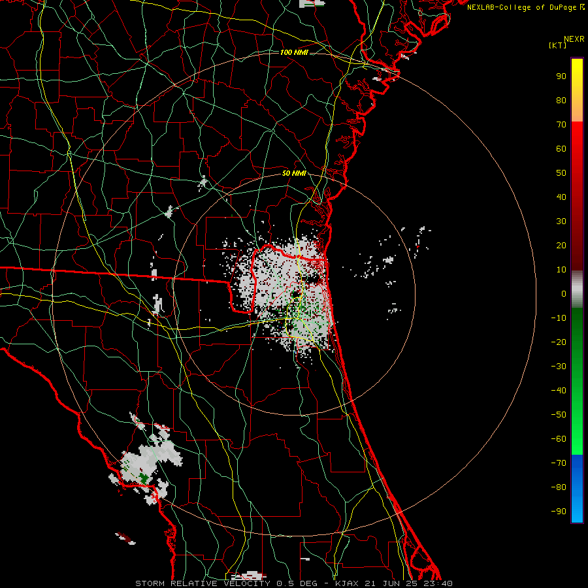Click the 20 scale value
Screen dimensions: 588x588
pyautogui.click(x=561, y=246)
